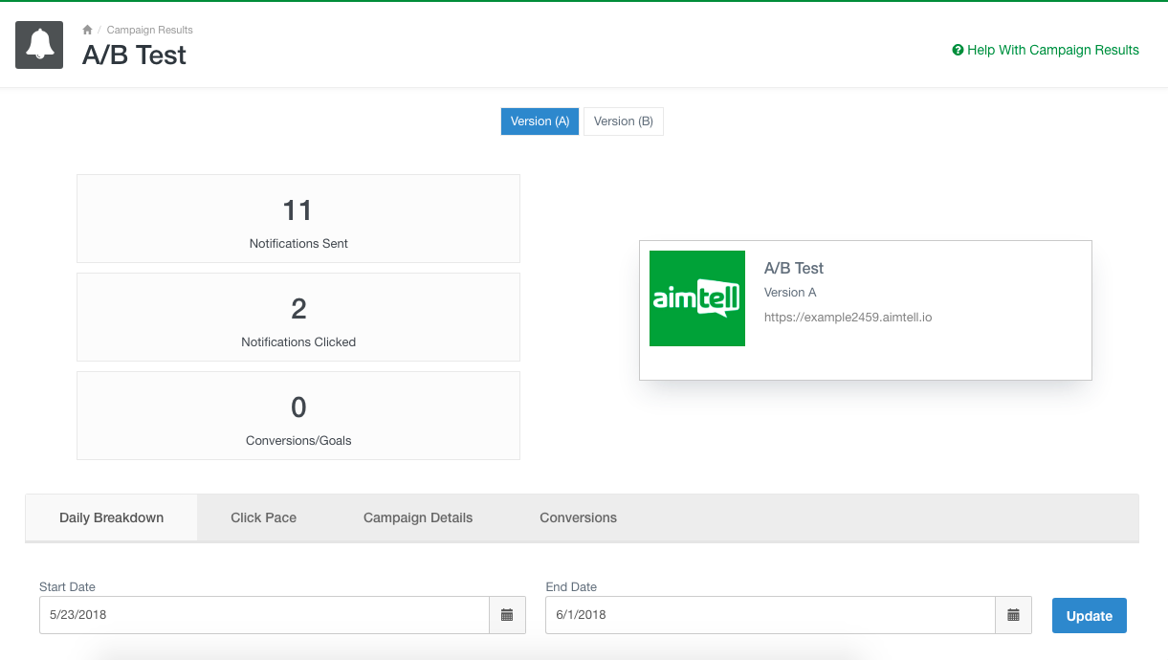This screenshot has width=1168, height=660.
Task: Click the bell notification icon
Action: (x=39, y=45)
